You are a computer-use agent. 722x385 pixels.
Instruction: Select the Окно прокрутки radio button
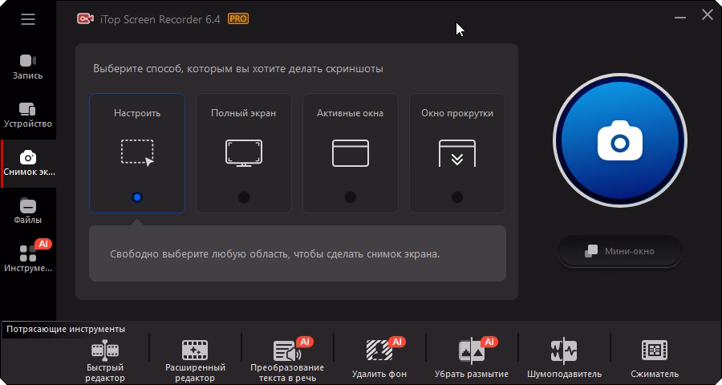coord(457,197)
